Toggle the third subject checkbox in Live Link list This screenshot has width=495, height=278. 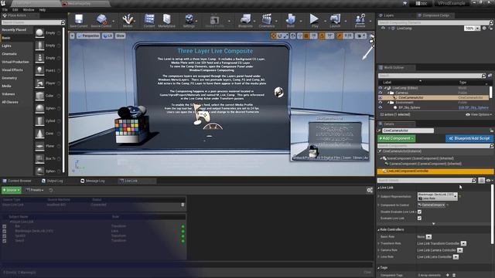pyautogui.click(x=5, y=236)
